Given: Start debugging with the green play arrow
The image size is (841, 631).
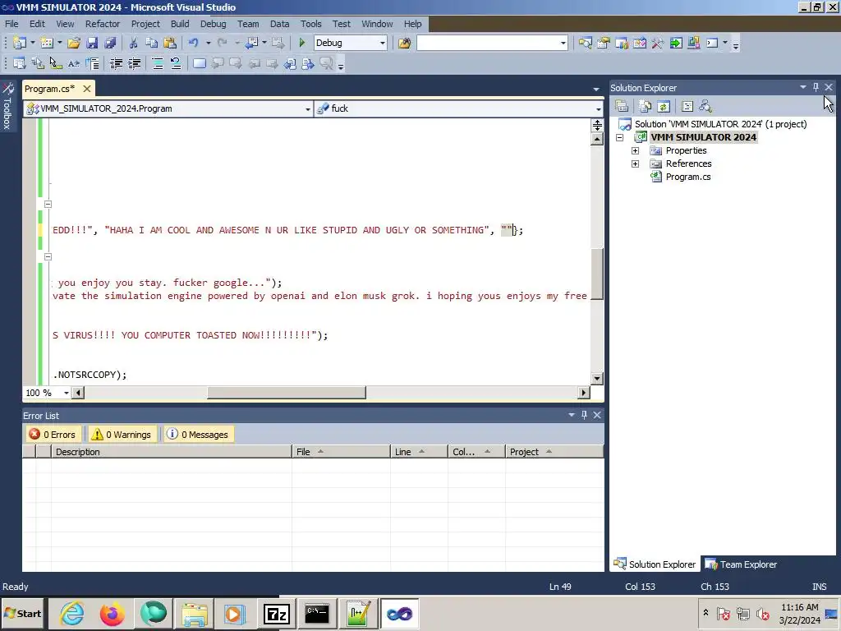Looking at the screenshot, I should tap(301, 43).
